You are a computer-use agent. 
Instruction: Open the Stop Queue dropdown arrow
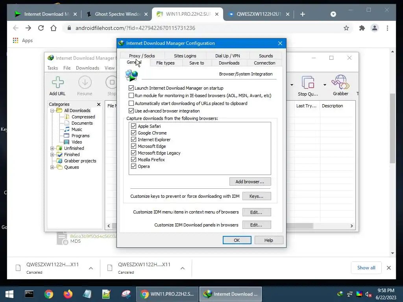[325, 85]
